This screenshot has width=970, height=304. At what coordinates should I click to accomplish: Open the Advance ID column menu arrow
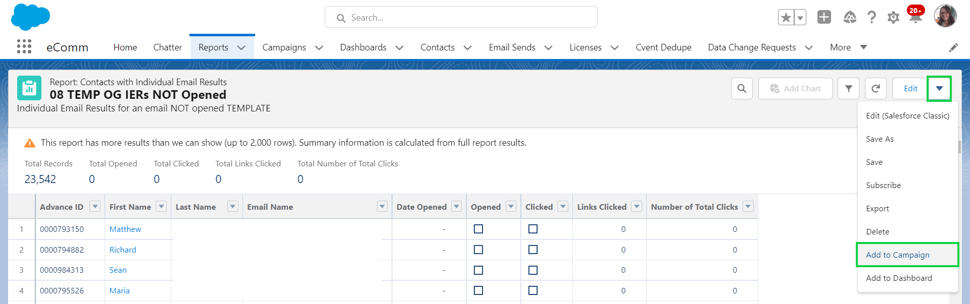[x=95, y=207]
